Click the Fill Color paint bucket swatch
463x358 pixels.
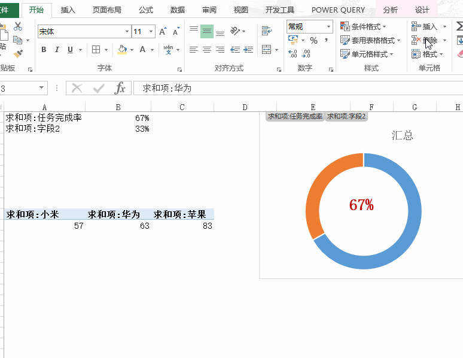(x=122, y=50)
